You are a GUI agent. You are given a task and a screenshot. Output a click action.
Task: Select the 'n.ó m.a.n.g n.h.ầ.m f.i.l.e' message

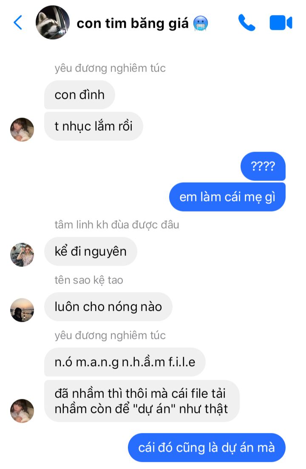pyautogui.click(x=125, y=362)
